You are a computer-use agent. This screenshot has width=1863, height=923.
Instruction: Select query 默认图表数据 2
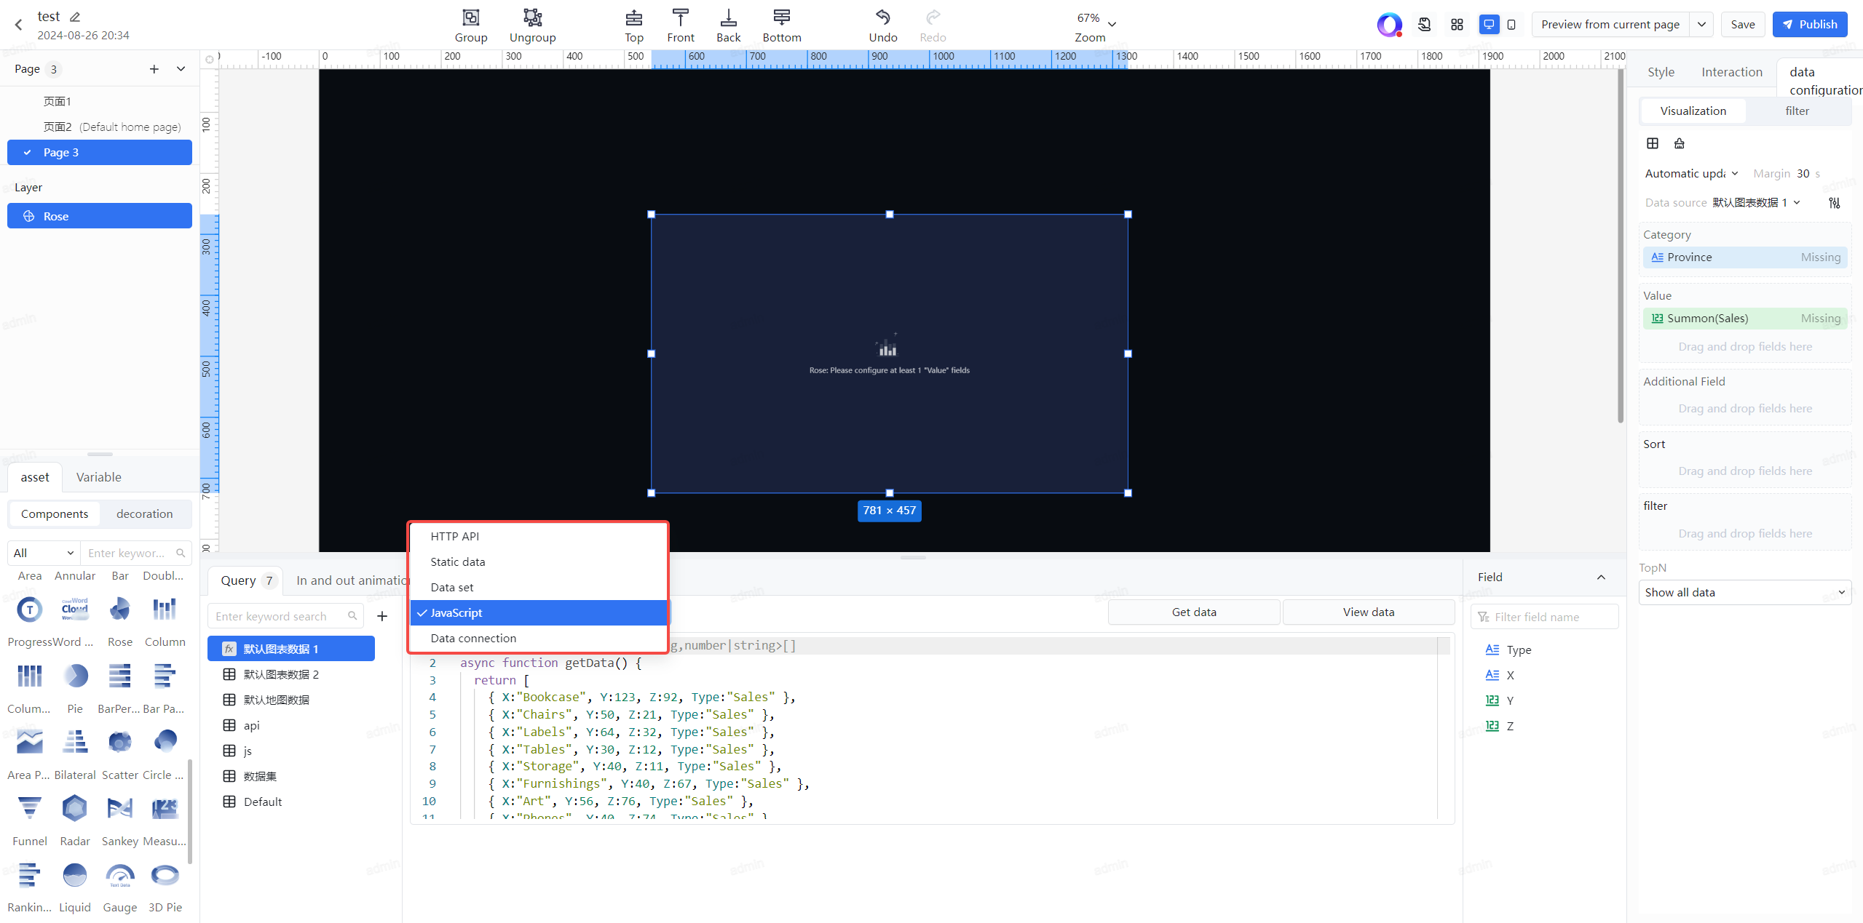pos(291,674)
